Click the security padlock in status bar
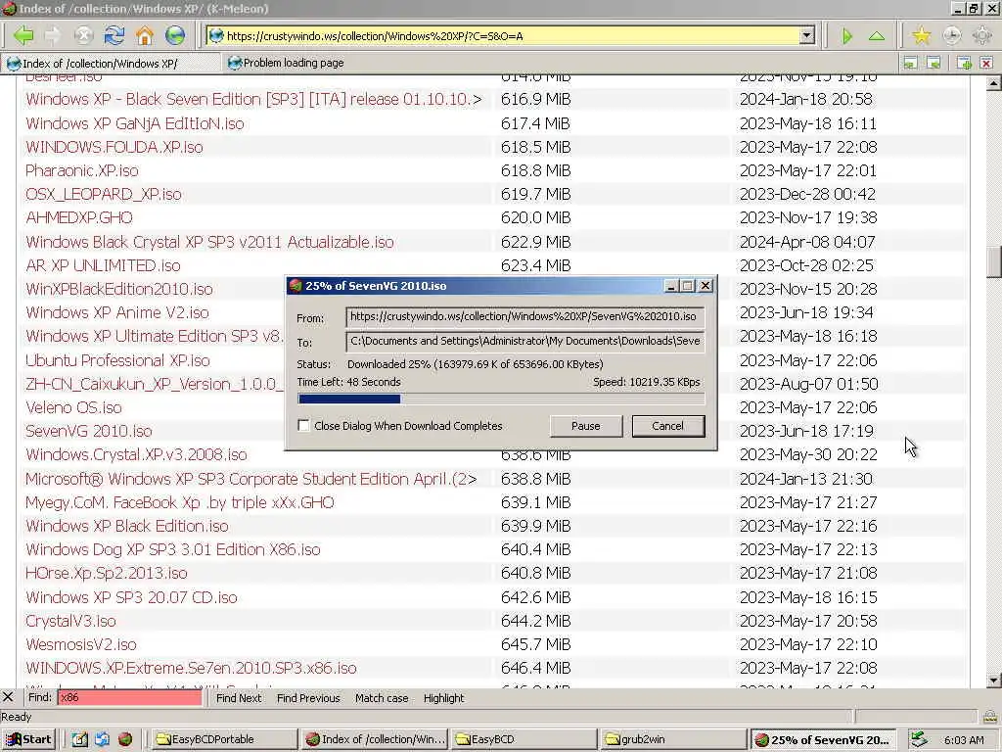Viewport: 1002px width, 752px height. pyautogui.click(x=990, y=716)
